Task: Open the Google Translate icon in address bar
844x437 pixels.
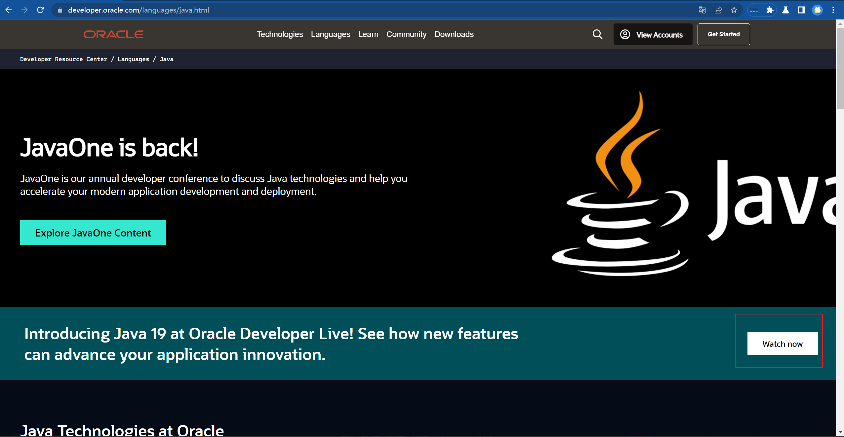Action: click(x=702, y=10)
